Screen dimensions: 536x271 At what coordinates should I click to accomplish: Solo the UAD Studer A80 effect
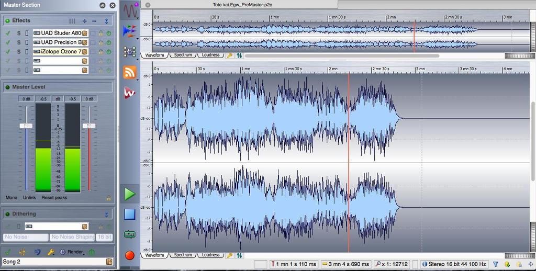click(19, 33)
